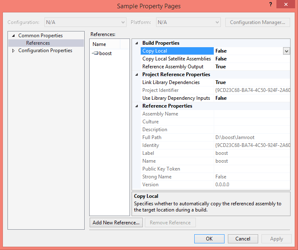Click the Remove Reference button

[170, 223]
